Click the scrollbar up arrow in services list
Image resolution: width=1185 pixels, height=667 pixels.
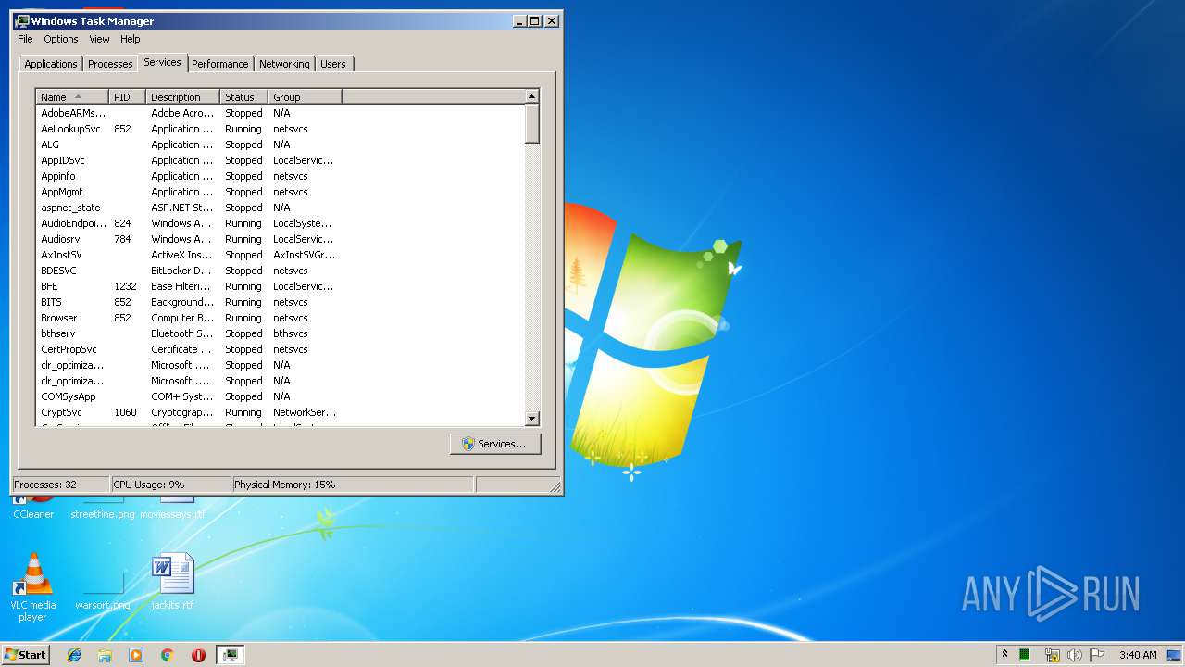click(x=531, y=96)
